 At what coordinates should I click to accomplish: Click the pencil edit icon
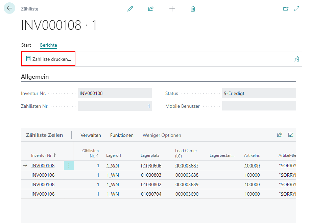[130, 9]
